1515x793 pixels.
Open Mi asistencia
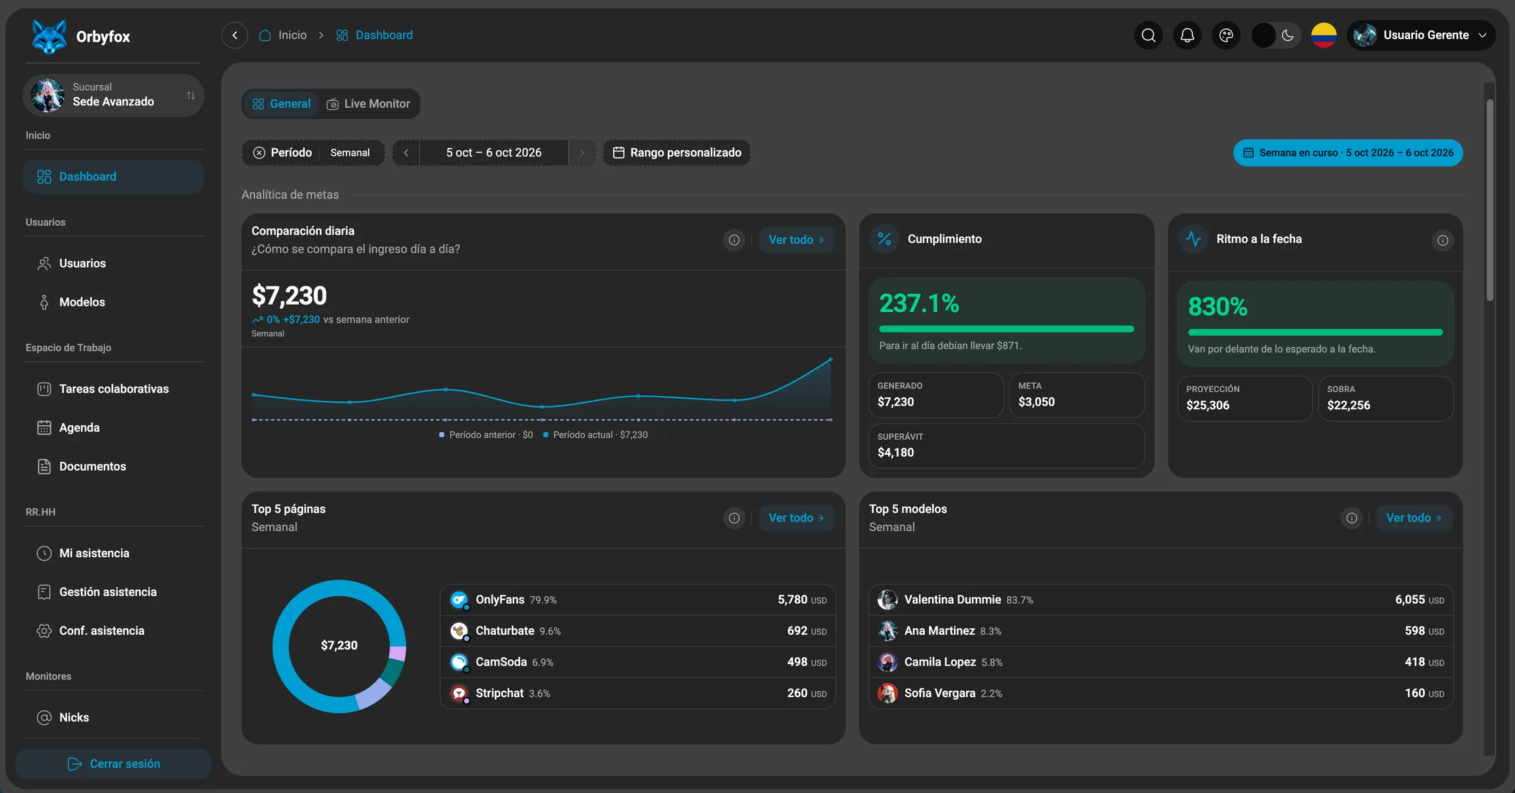[114, 553]
